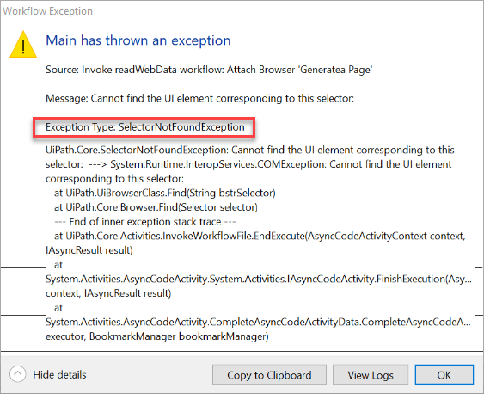Copy exception text with Copy to Clipboard
Screen dimensions: 484x394
click(x=269, y=374)
